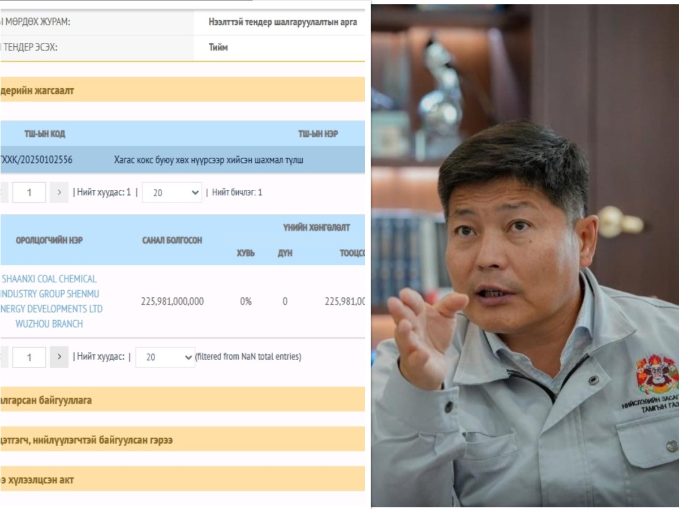Open the SHAANXI COAL CHEMICAL participant link
This screenshot has width=679, height=509.
pyautogui.click(x=51, y=301)
